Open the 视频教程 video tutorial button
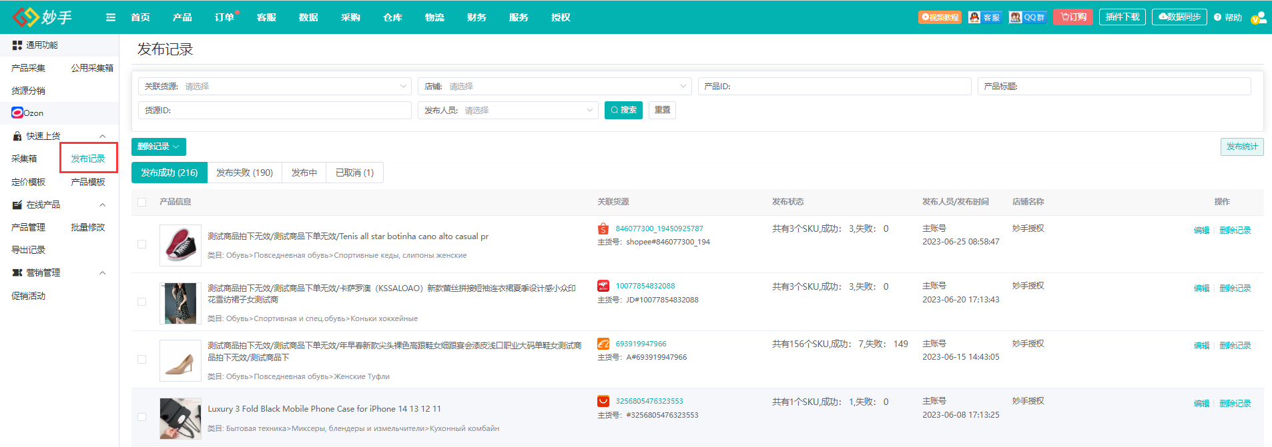 (940, 17)
